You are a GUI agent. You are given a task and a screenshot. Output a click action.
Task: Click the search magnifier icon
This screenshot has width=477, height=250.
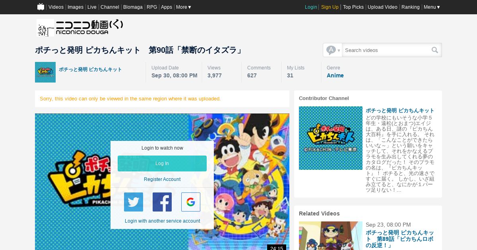[x=435, y=50]
